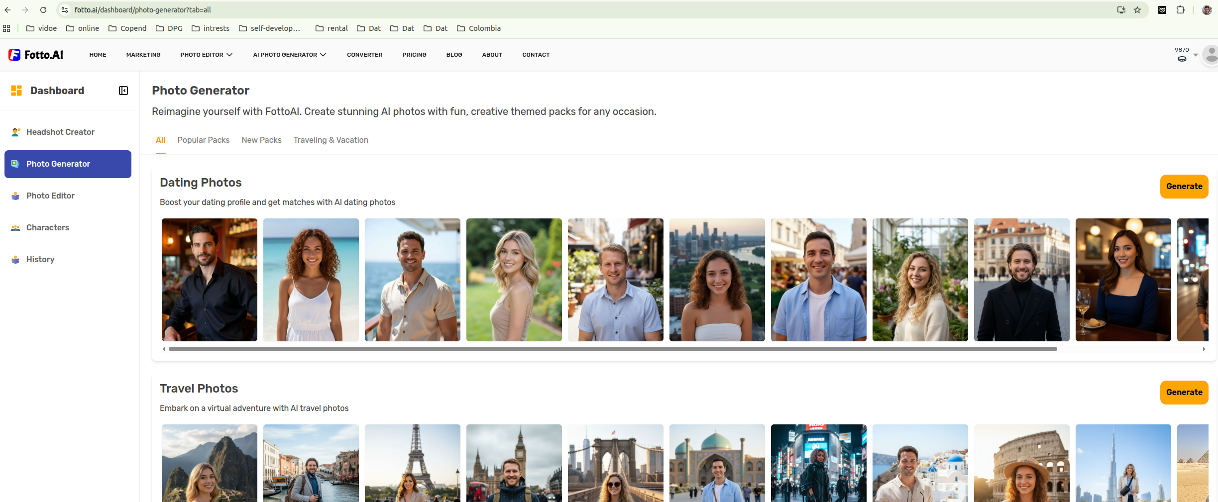Open the woman on beach dating photo
Image resolution: width=1218 pixels, height=502 pixels.
[x=311, y=280]
